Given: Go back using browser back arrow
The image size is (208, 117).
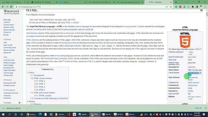Looking at the screenshot, I should [3, 7].
